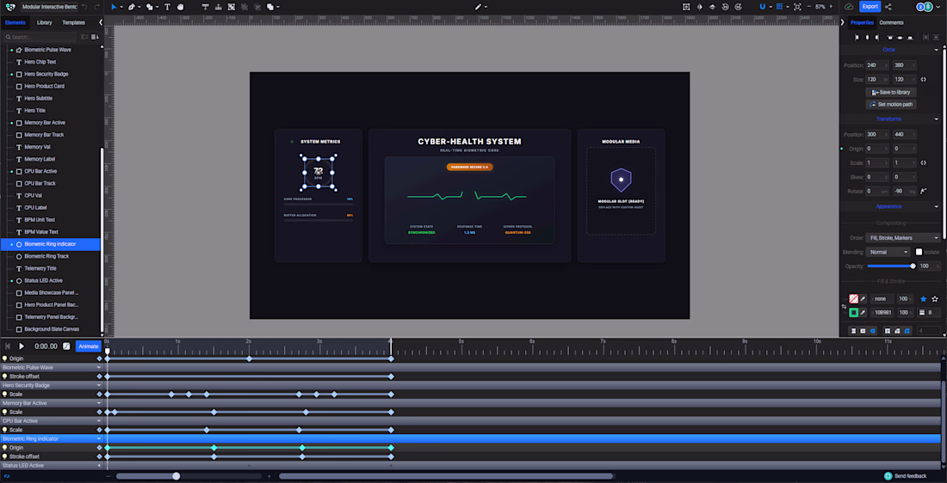Open the Elements tab
The width and height of the screenshot is (947, 483).
click(15, 22)
